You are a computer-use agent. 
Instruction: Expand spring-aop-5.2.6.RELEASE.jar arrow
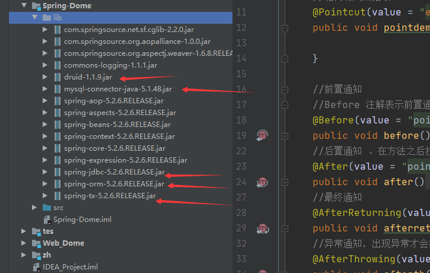[x=45, y=101]
